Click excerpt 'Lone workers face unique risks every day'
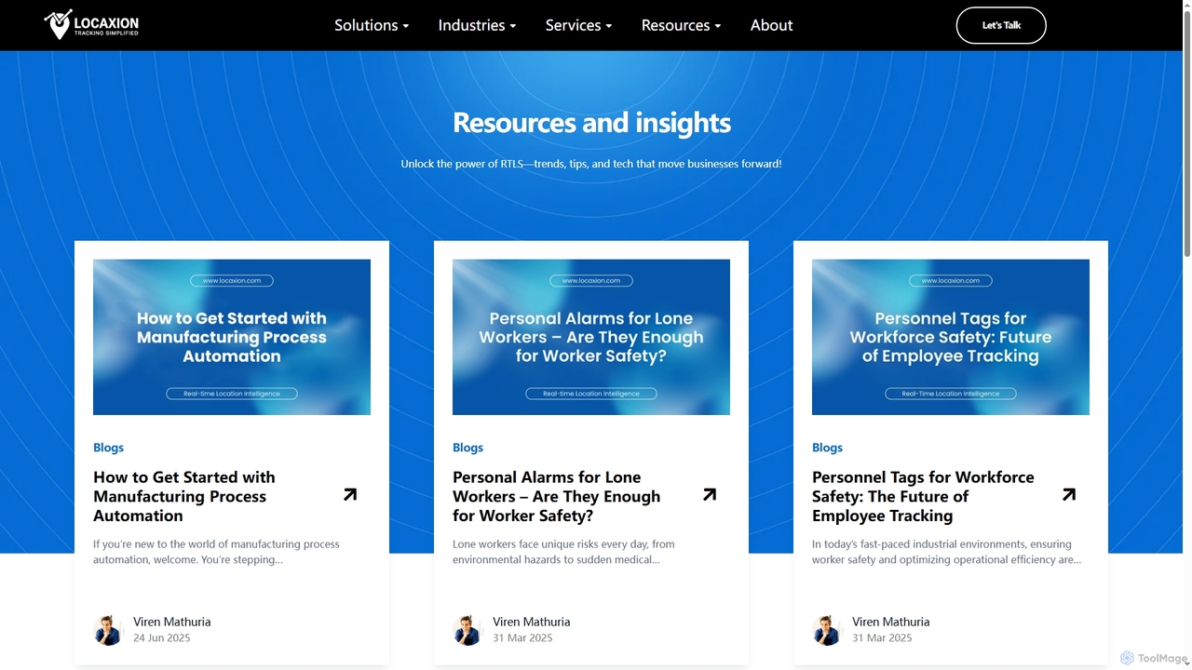Viewport: 1192px width, 670px height. 563,552
